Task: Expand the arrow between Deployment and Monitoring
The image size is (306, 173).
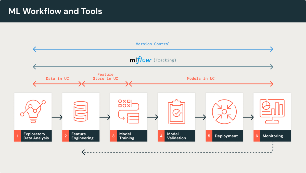Action: pos(248,117)
